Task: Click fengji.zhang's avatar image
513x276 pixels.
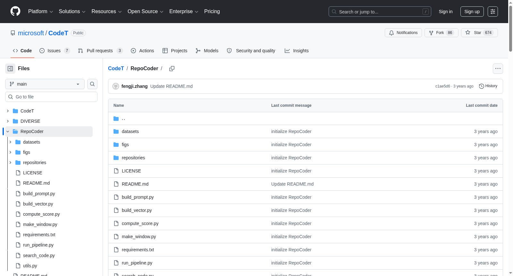Action: [116, 86]
